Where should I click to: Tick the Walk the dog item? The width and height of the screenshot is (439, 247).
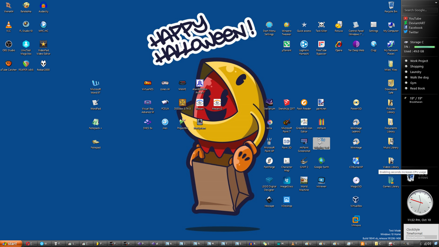tap(406, 78)
